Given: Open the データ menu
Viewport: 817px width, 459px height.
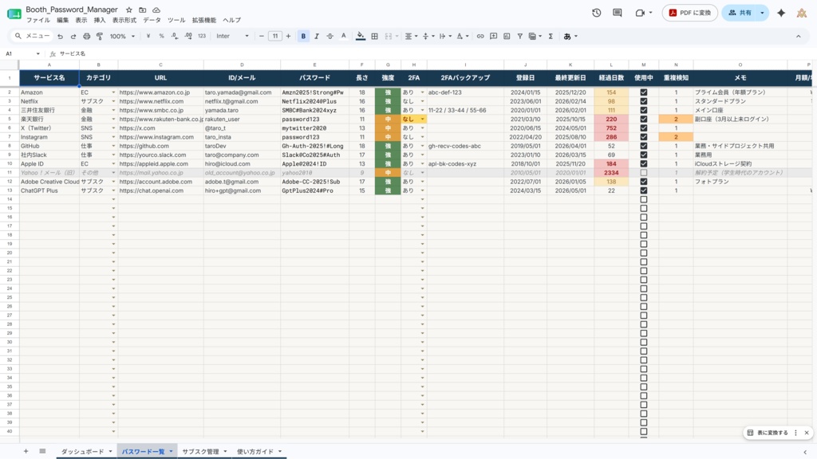Looking at the screenshot, I should coord(152,20).
